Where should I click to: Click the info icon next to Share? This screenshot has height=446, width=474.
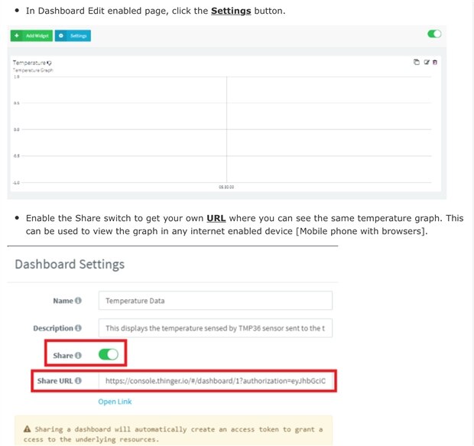point(78,356)
